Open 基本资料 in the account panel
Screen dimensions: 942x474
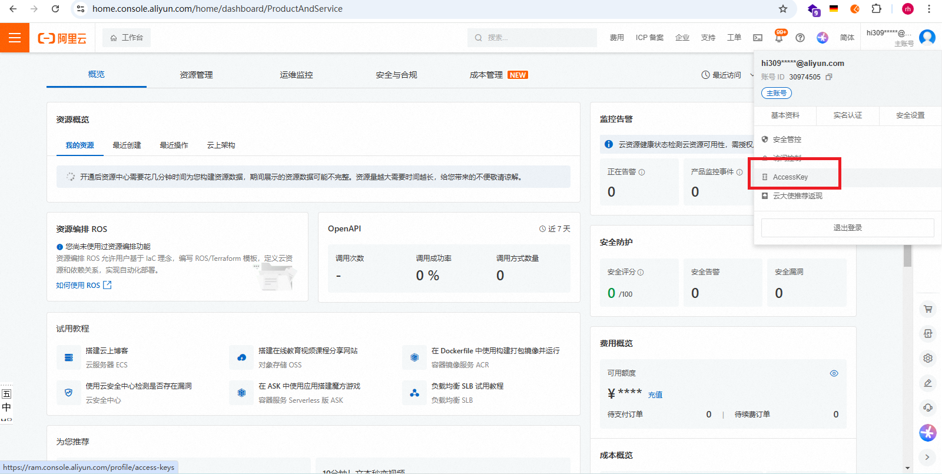[785, 115]
